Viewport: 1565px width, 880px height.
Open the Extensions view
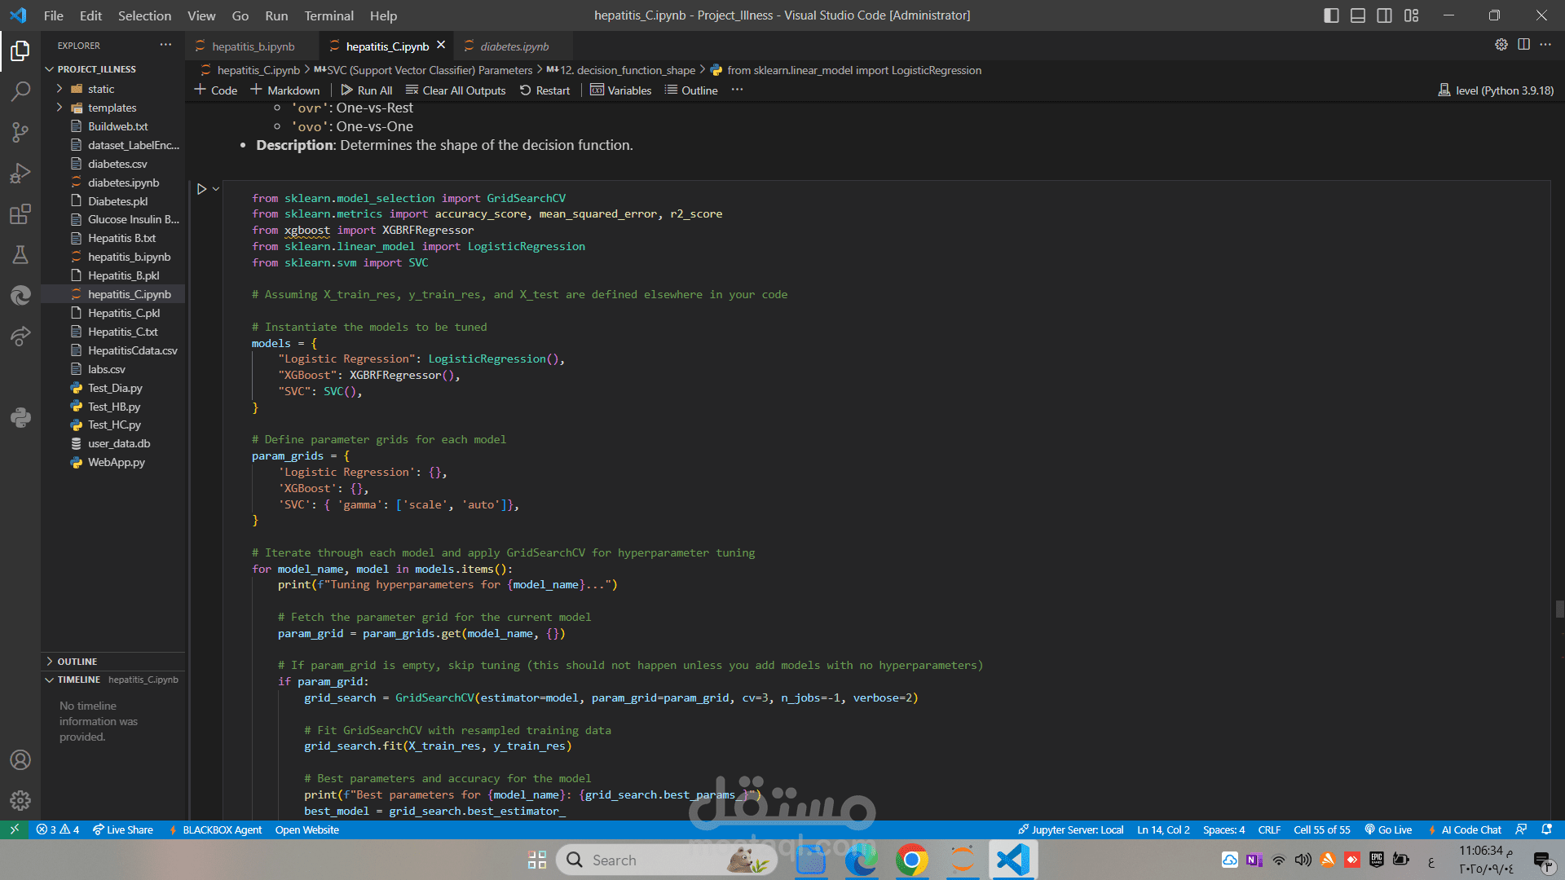20,214
